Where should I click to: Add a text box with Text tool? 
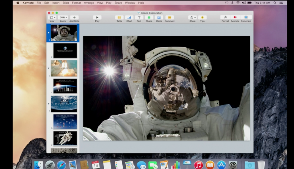pos(139,18)
